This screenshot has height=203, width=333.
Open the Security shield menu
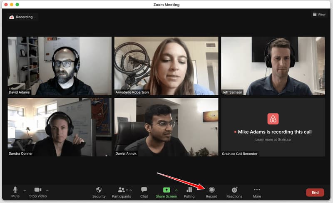tap(99, 192)
